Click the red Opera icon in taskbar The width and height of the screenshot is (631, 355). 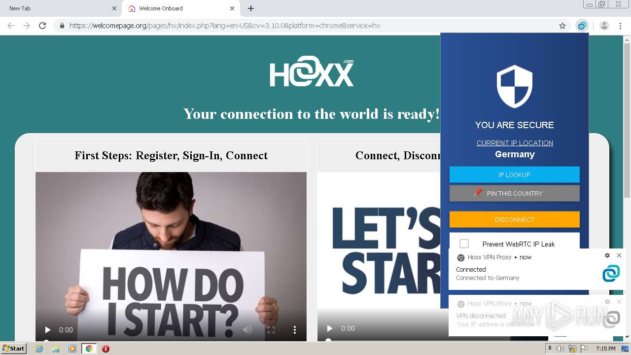(105, 349)
